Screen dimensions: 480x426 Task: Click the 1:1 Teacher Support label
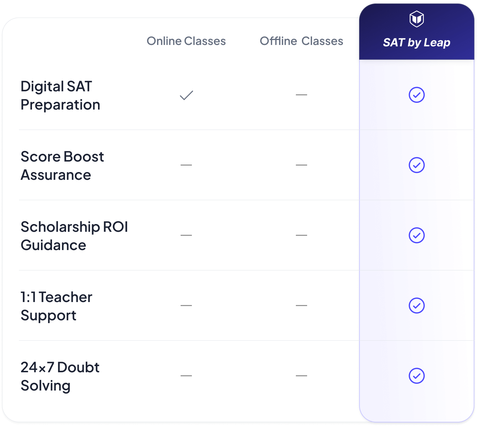click(x=56, y=306)
